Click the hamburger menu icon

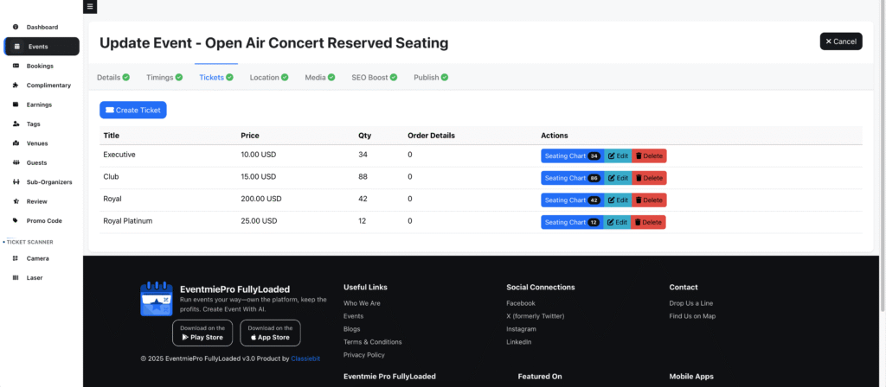[x=91, y=7]
